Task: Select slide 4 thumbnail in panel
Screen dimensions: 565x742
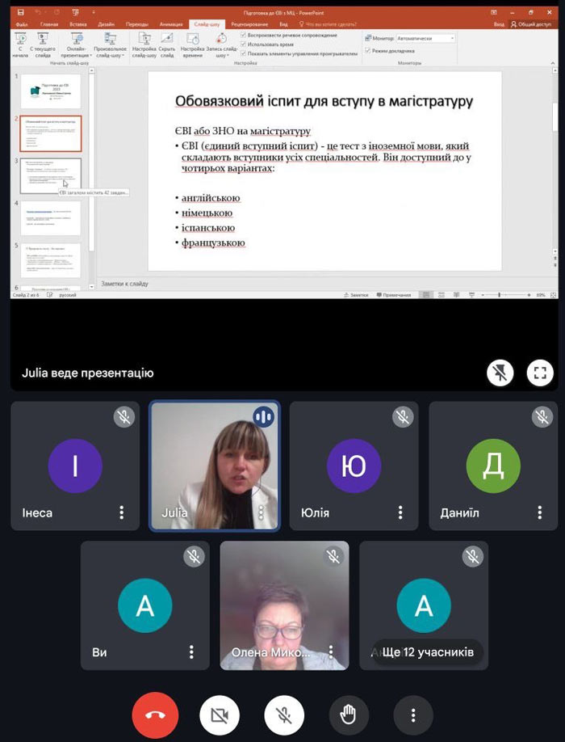Action: [x=50, y=218]
